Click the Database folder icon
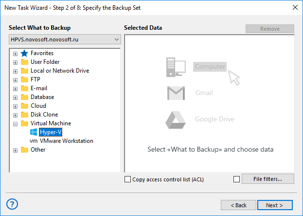The height and width of the screenshot is (216, 303). point(24,97)
